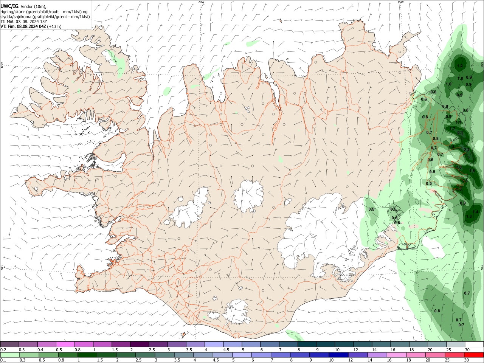Click the 'rigning/skúrir' legend description line
Viewport: 484px width, 363px height.
tap(44, 12)
